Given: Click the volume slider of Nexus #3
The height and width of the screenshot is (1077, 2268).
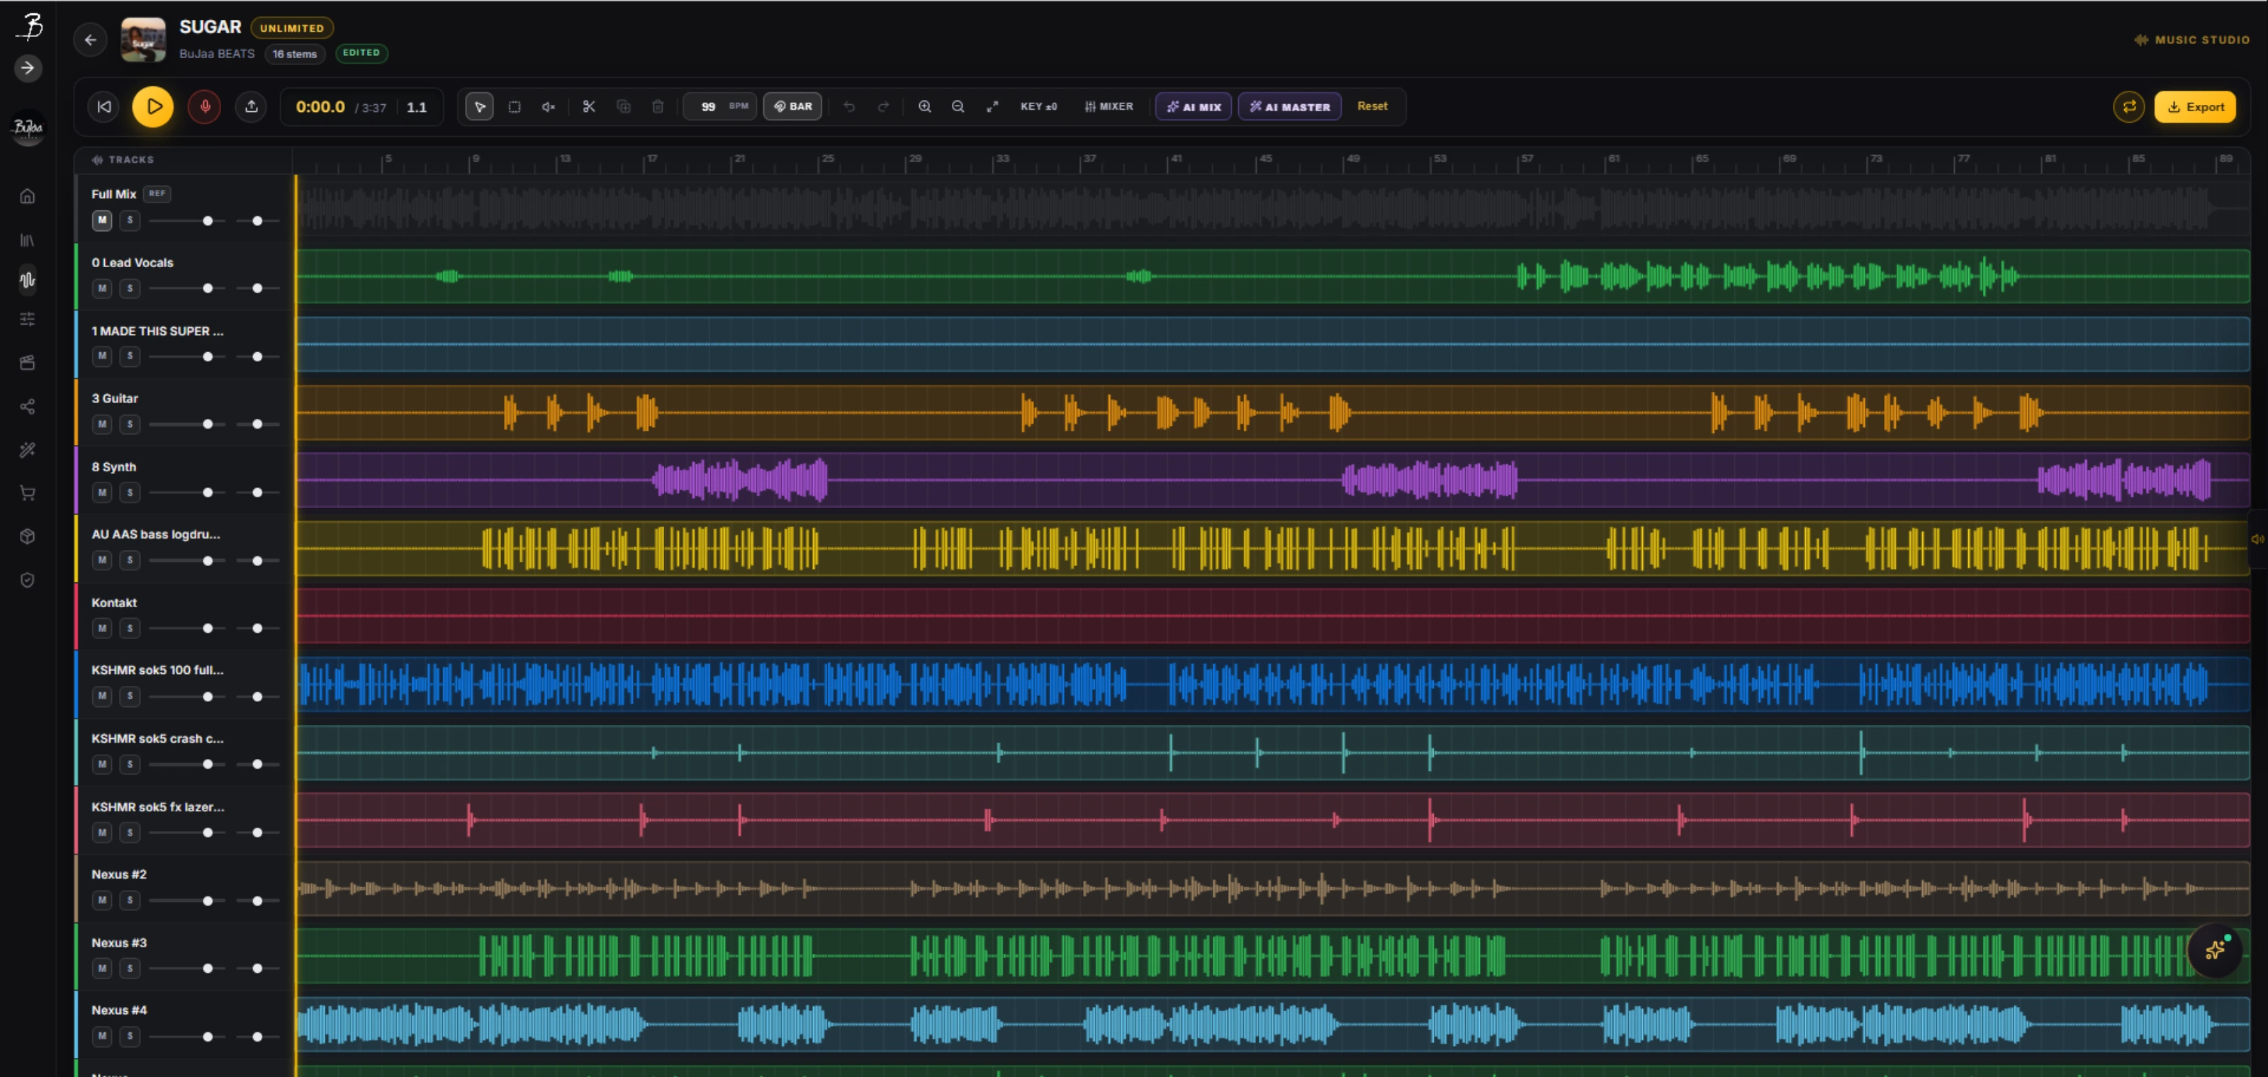Looking at the screenshot, I should point(186,968).
